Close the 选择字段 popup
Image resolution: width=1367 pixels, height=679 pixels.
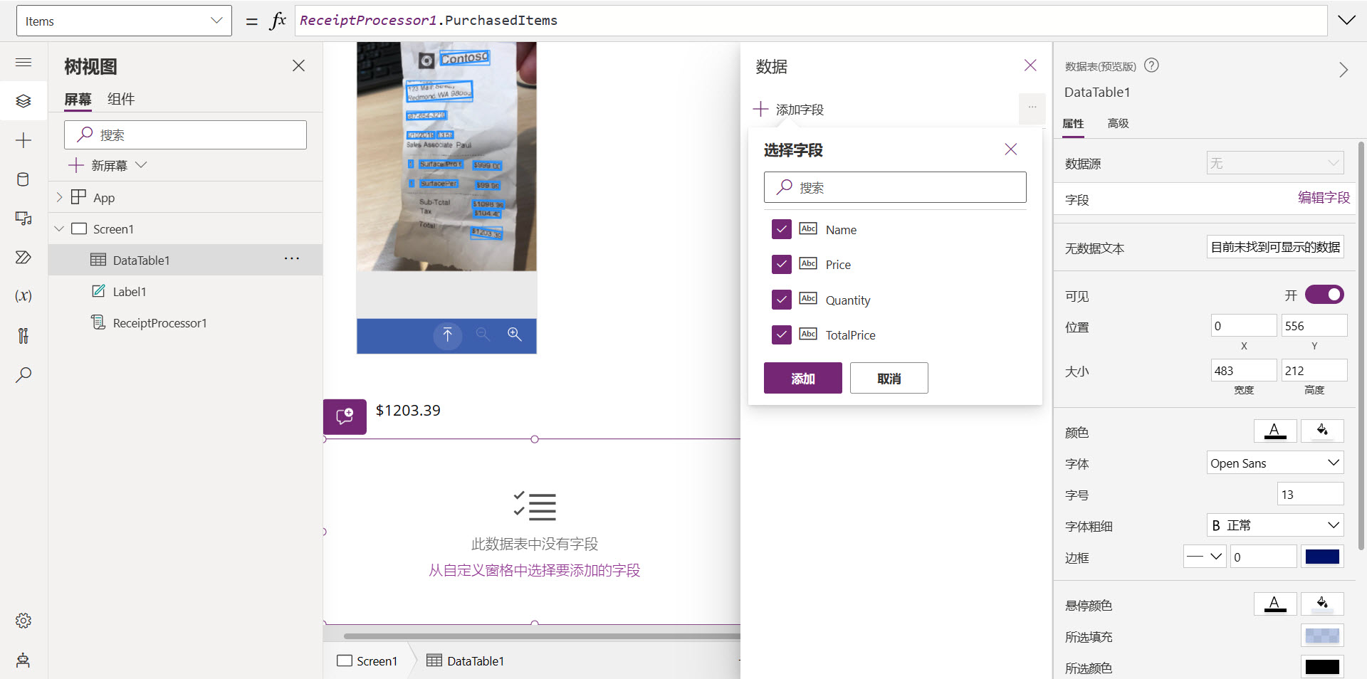coord(1011,149)
